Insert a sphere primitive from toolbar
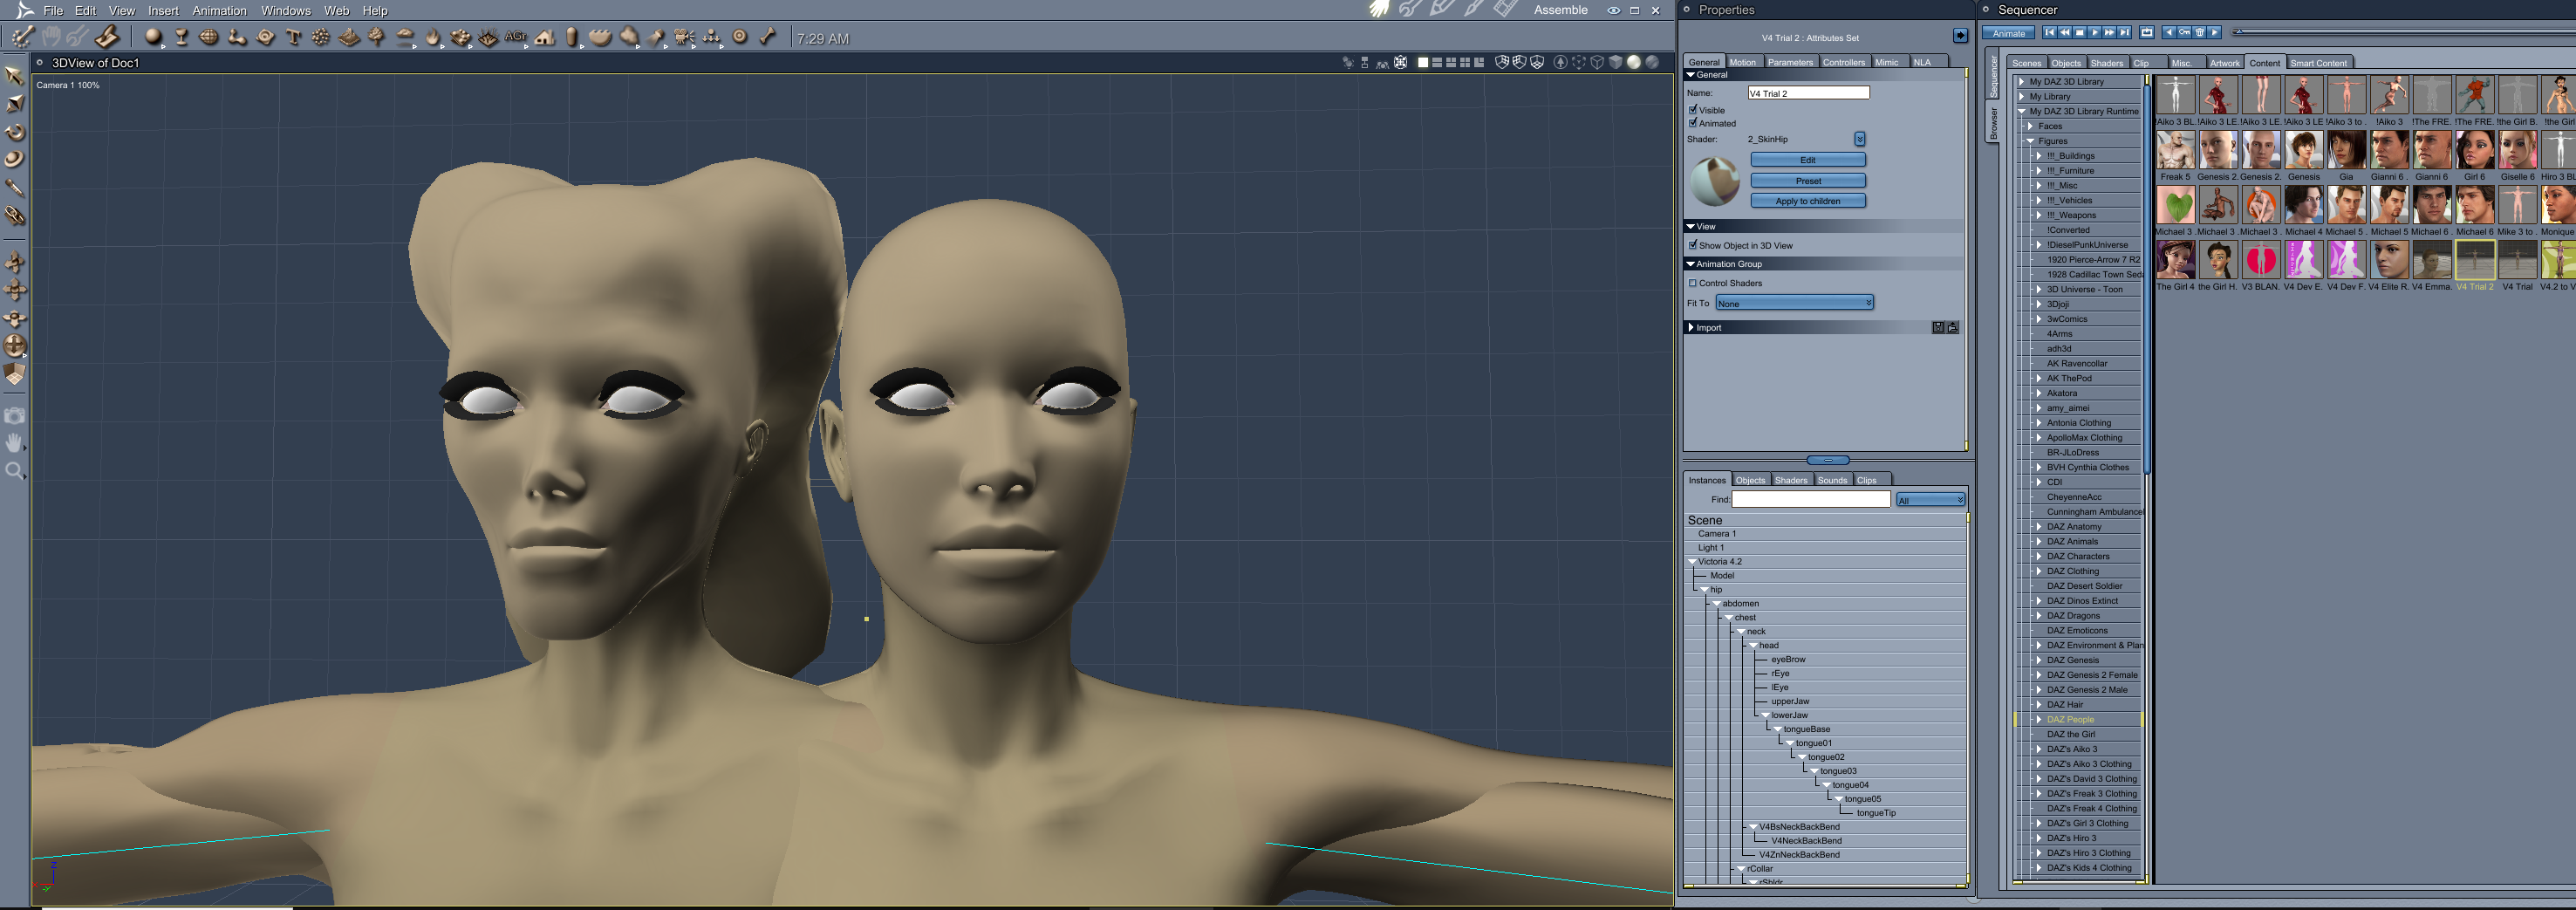 click(153, 37)
